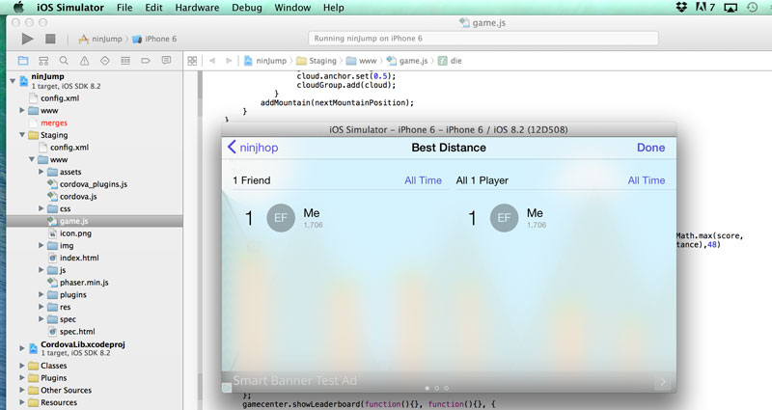
Task: Click the related items grid icon
Action: (192, 60)
